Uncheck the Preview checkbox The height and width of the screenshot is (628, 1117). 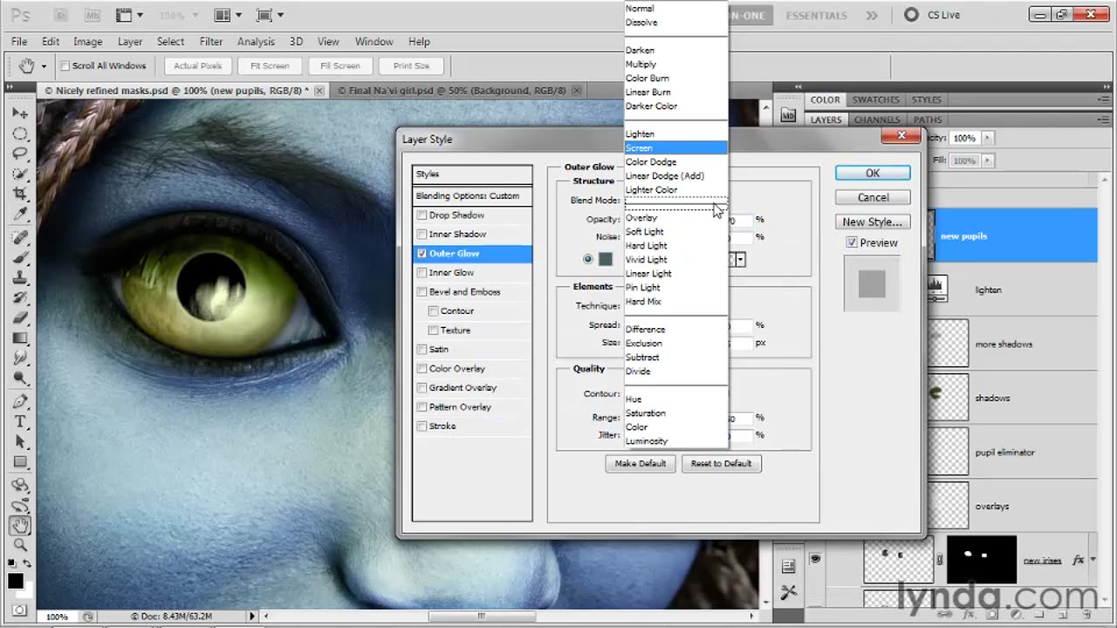852,243
